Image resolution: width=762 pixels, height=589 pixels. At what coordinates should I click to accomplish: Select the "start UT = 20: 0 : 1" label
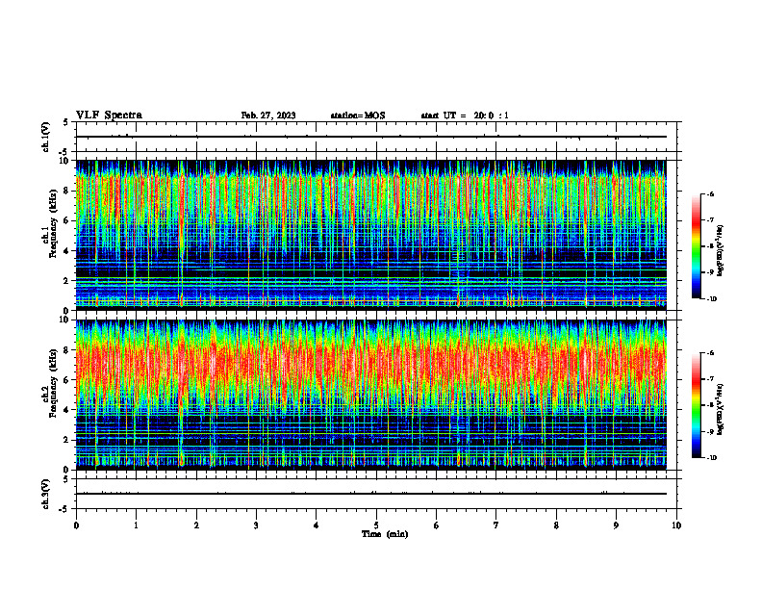(x=465, y=115)
